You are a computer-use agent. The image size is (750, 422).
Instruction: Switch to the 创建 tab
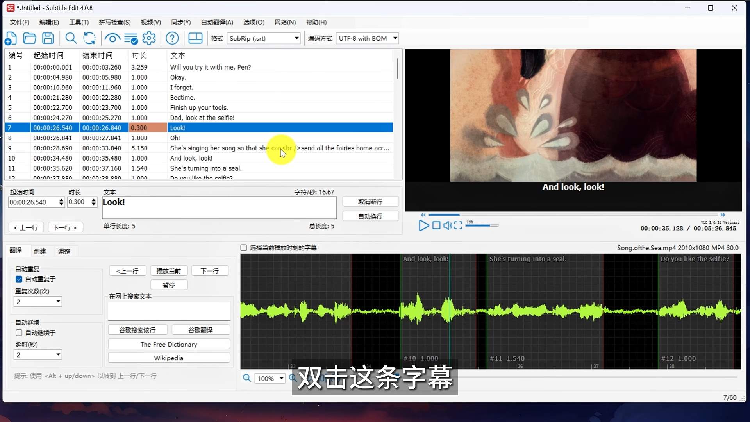(x=40, y=251)
